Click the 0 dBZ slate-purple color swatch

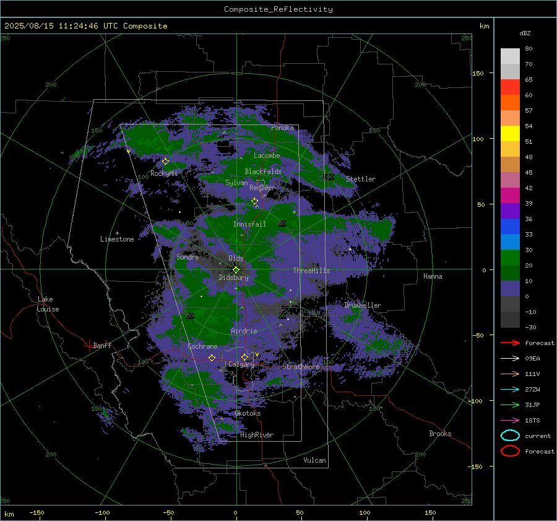tap(510, 289)
